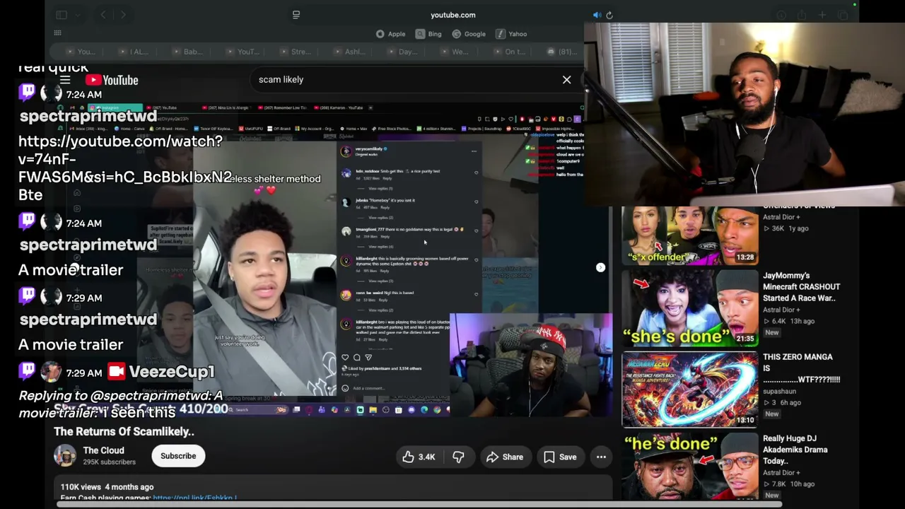The image size is (905, 509).
Task: Open the 13:10 Megaman Zero manga thumbnail
Action: tap(689, 389)
